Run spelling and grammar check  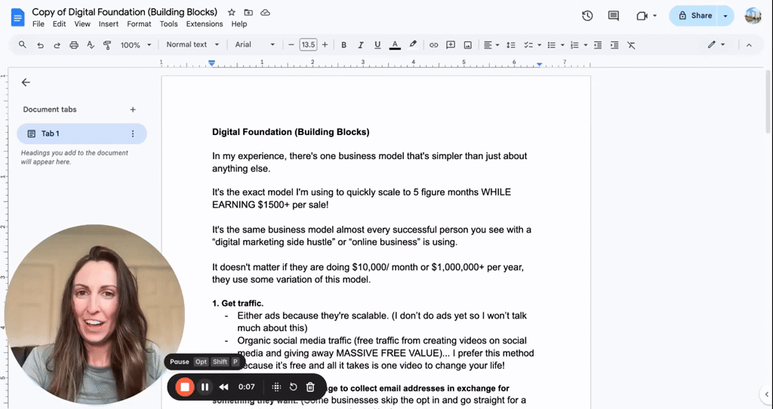(x=91, y=45)
